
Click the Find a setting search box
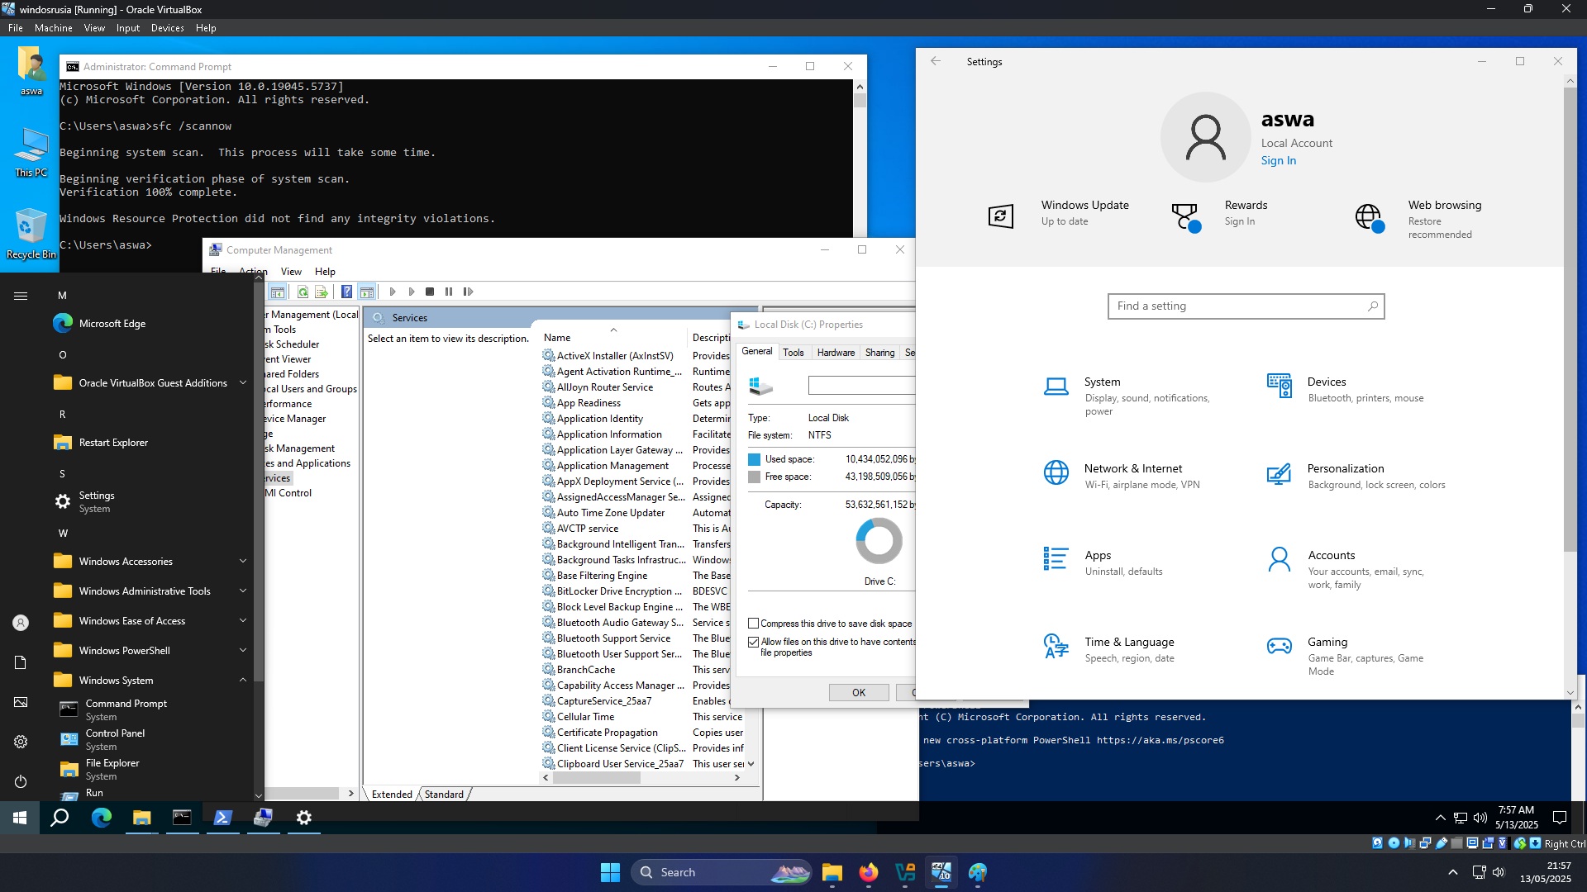1246,306
